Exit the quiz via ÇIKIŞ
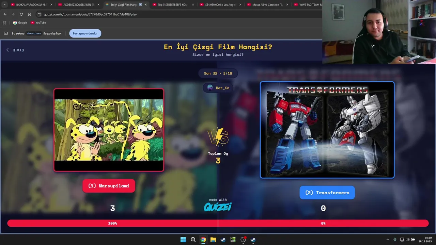The width and height of the screenshot is (436, 245). coord(15,50)
